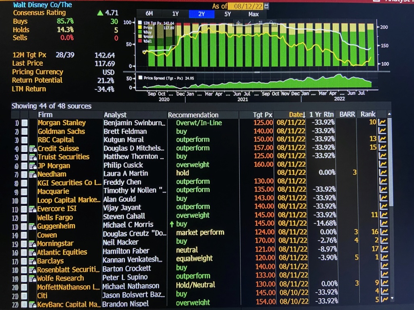Open the chart icon in the Goldman Sachs row

[382, 131]
